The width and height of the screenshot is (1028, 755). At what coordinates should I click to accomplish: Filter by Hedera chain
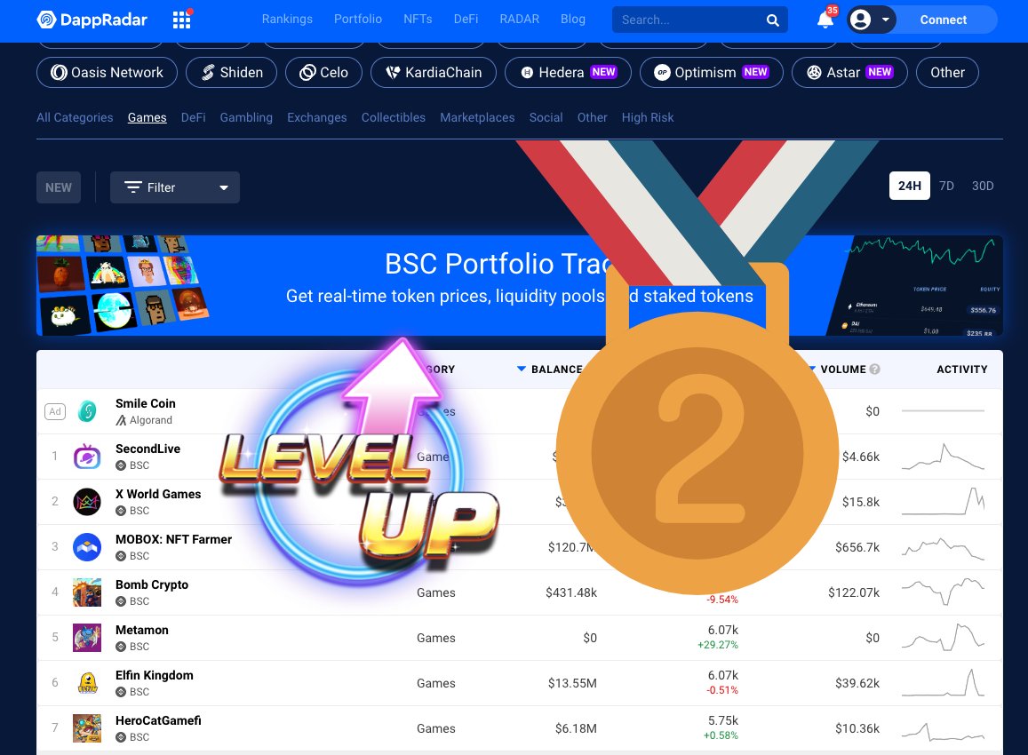tap(568, 72)
